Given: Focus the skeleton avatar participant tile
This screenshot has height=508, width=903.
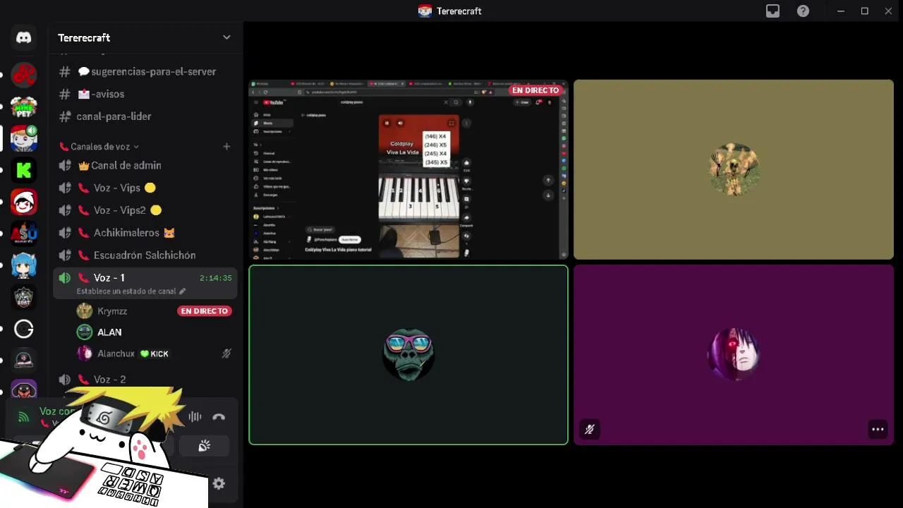Looking at the screenshot, I should pyautogui.click(x=734, y=169).
